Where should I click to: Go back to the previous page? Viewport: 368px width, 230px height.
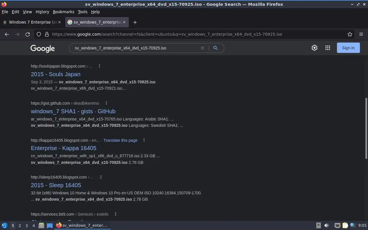(7, 34)
